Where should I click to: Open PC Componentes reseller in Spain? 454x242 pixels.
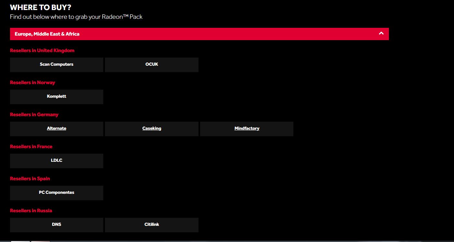57,193
